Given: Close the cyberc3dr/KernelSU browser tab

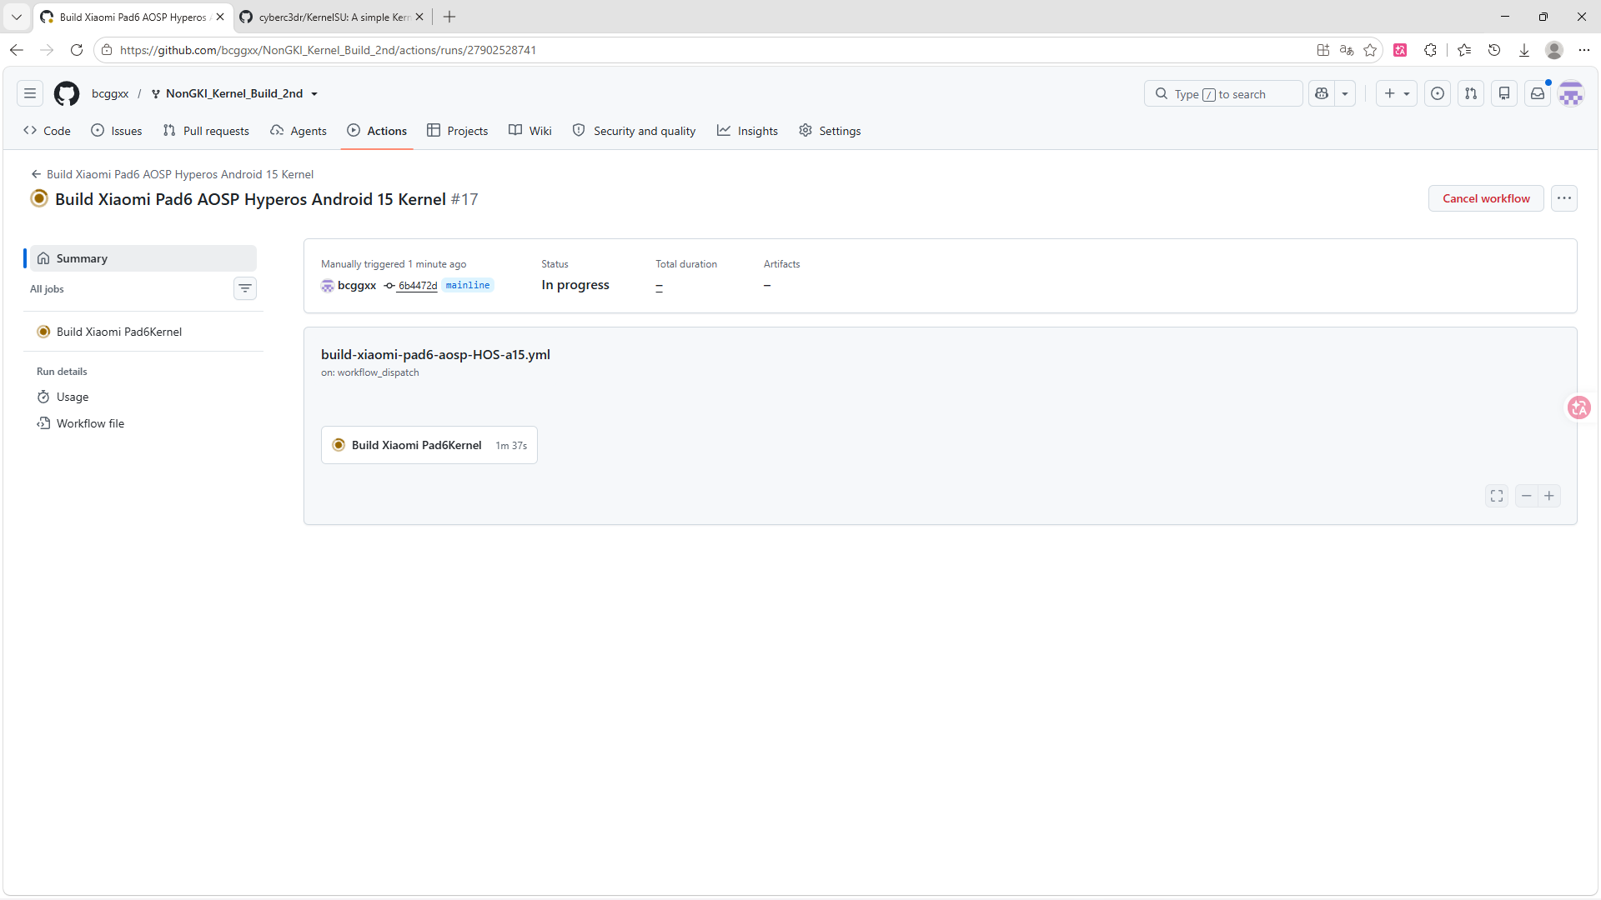Looking at the screenshot, I should [x=419, y=17].
